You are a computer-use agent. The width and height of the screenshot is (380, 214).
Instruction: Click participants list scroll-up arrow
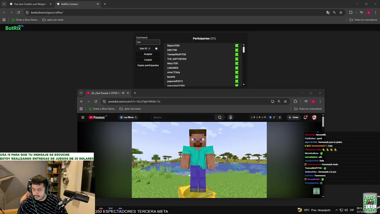[x=243, y=45]
